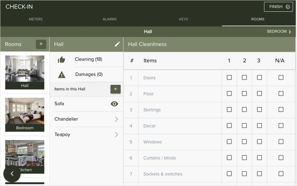Viewport: 297px width, 186px height.
Task: Check rating 1 for Doors
Action: [x=229, y=77]
